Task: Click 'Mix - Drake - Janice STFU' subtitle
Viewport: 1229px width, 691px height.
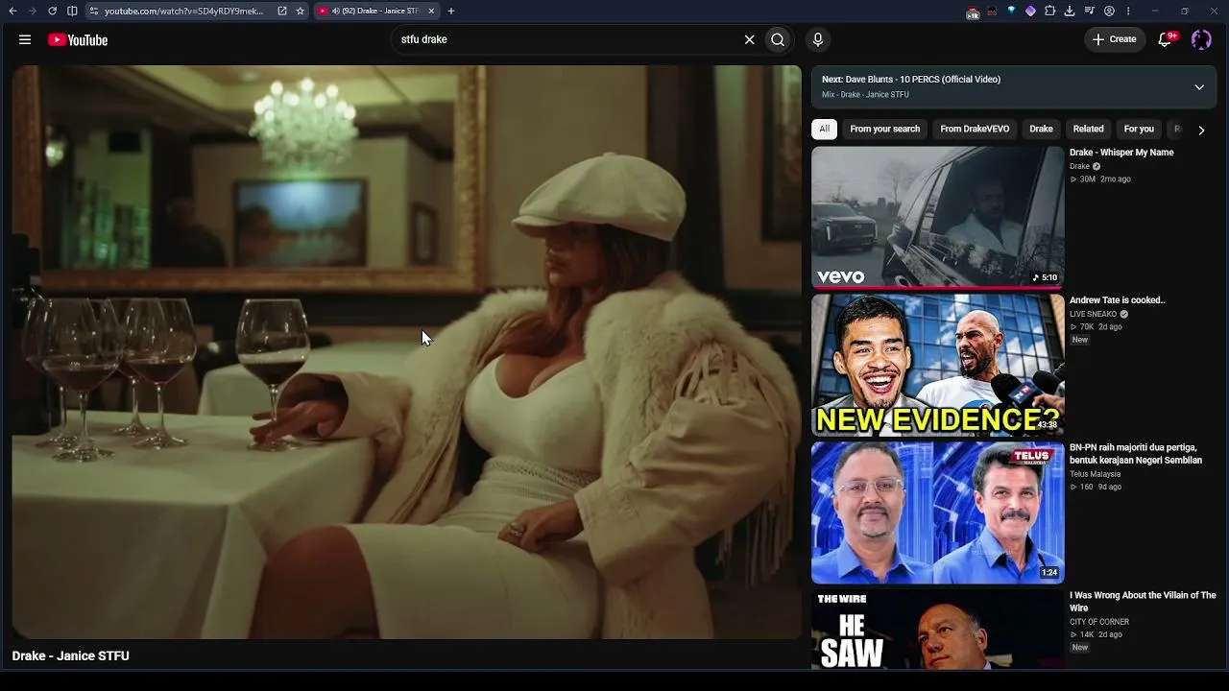Action: click(865, 95)
